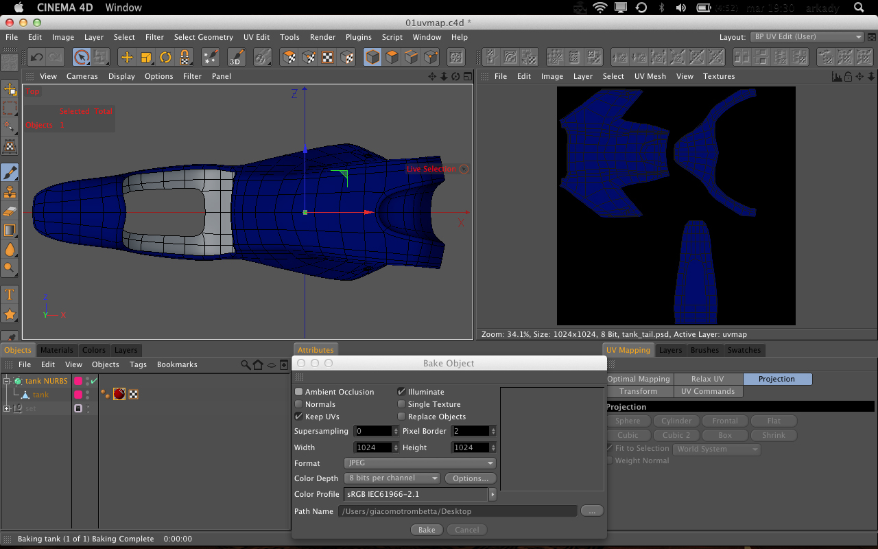Viewport: 878px width, 549px height.
Task: Open the UV Edit menu
Action: coord(257,37)
